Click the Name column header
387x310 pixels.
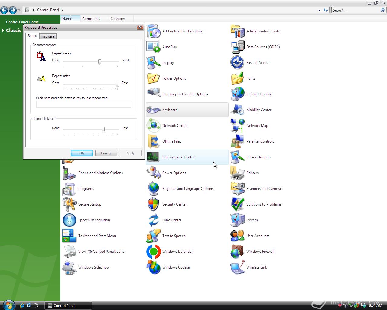[70, 19]
